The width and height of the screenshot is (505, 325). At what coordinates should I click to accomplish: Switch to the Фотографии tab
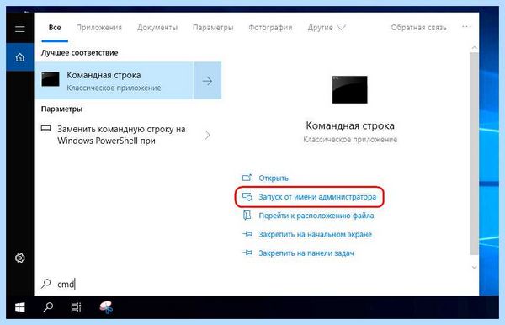point(270,28)
